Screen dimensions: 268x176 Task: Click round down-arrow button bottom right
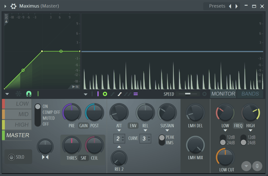click(246, 166)
